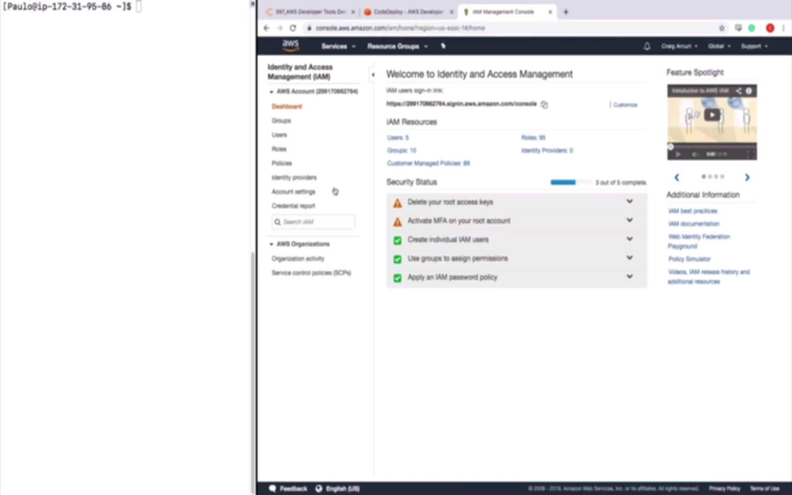Image resolution: width=792 pixels, height=495 pixels.
Task: Collapse the AWS Organizations tree section
Action: pyautogui.click(x=271, y=244)
